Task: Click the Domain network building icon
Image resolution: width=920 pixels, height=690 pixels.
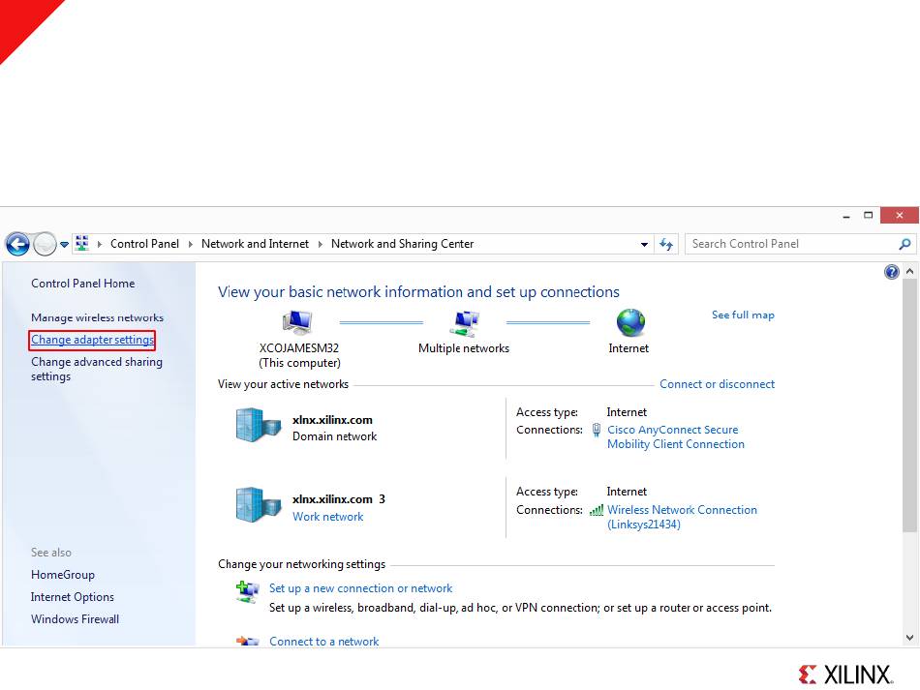Action: (258, 425)
